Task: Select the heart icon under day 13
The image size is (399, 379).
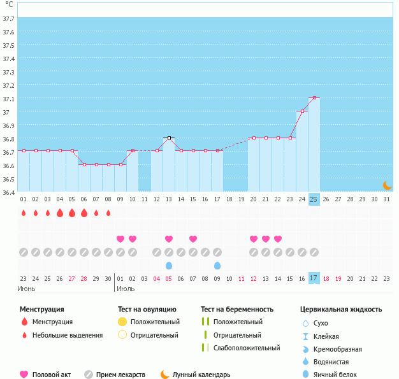Action: coord(169,239)
